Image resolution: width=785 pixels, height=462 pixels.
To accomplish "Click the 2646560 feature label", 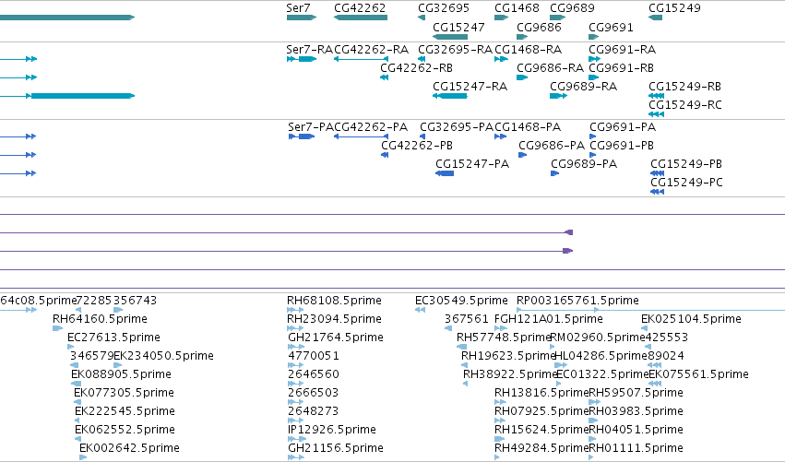I will (x=314, y=374).
